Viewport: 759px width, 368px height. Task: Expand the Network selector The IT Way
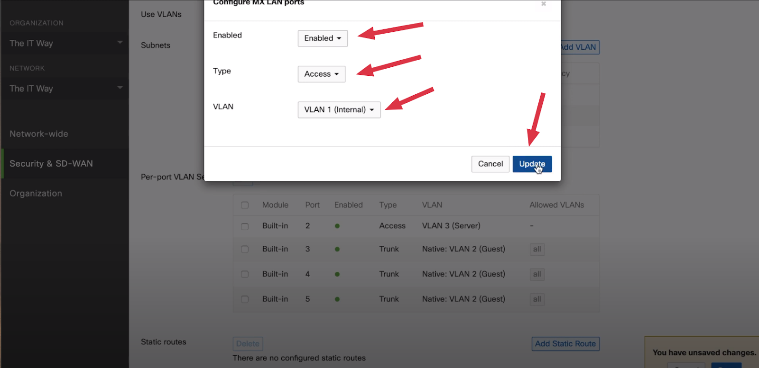65,89
